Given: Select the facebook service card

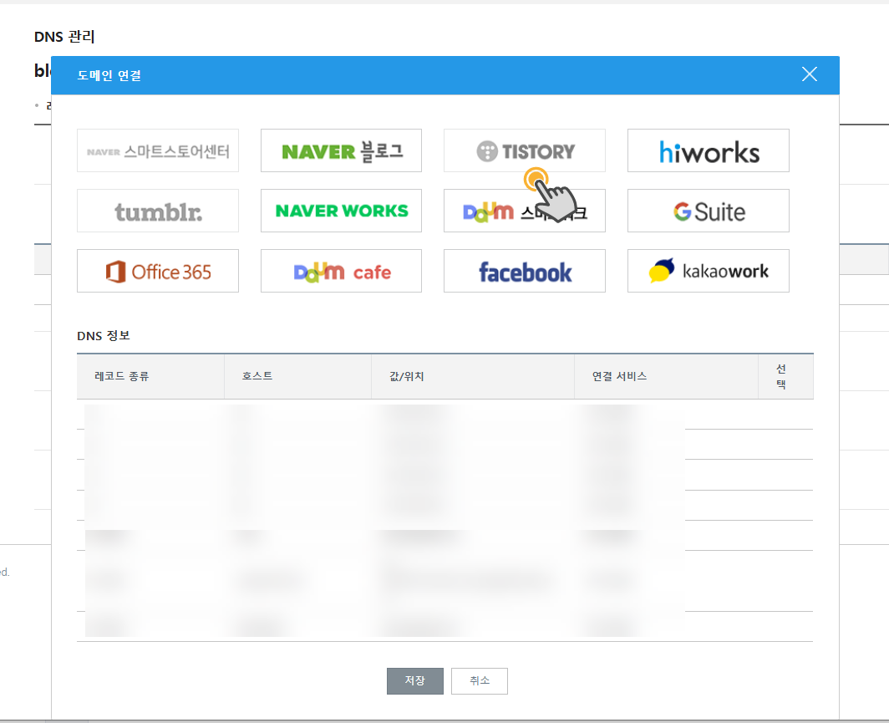Looking at the screenshot, I should pyautogui.click(x=525, y=271).
